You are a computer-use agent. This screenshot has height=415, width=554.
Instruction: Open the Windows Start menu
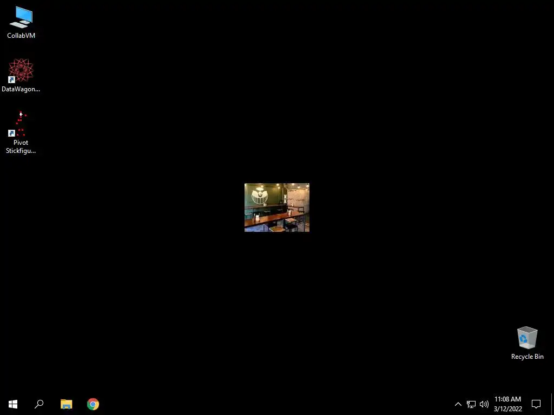[13, 404]
